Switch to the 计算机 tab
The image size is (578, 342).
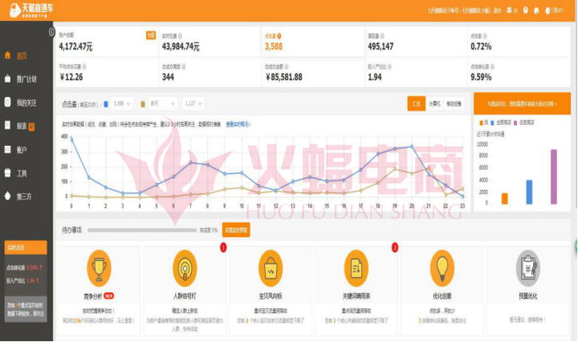click(434, 103)
